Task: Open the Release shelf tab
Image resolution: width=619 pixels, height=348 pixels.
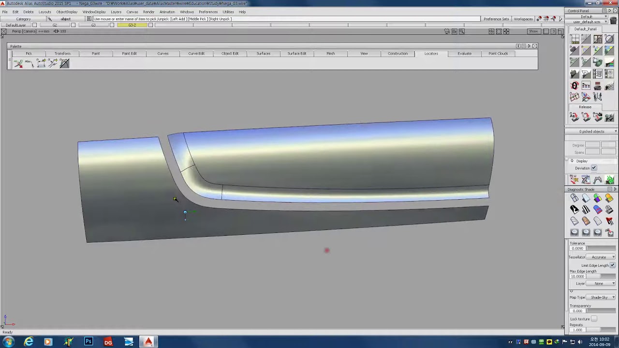Action: [x=585, y=107]
